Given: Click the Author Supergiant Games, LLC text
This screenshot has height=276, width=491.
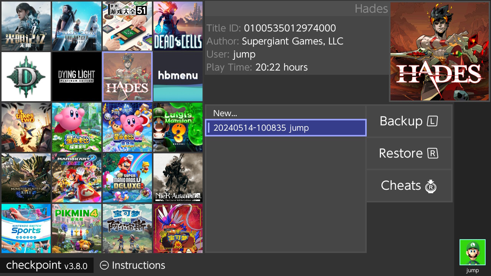Looking at the screenshot, I should tap(275, 41).
